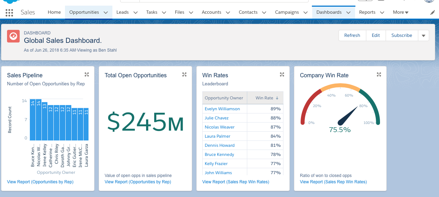Open the Opportunities tab dropdown chevron
Viewport: 439px width, 197px height.
[106, 12]
